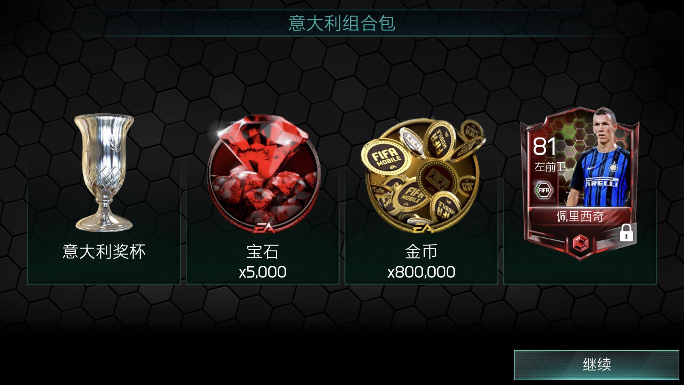Click the 意大利组合包 title header
This screenshot has height=385, width=684.
[x=342, y=23]
